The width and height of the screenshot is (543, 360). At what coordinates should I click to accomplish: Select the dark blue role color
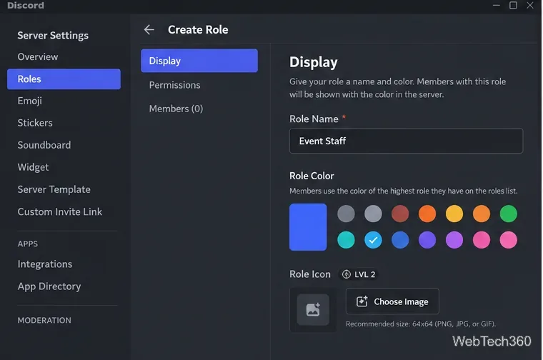tap(400, 240)
